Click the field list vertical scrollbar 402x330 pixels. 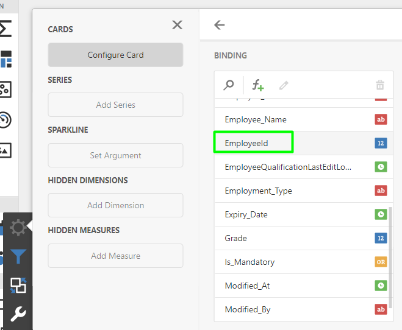coord(390,258)
